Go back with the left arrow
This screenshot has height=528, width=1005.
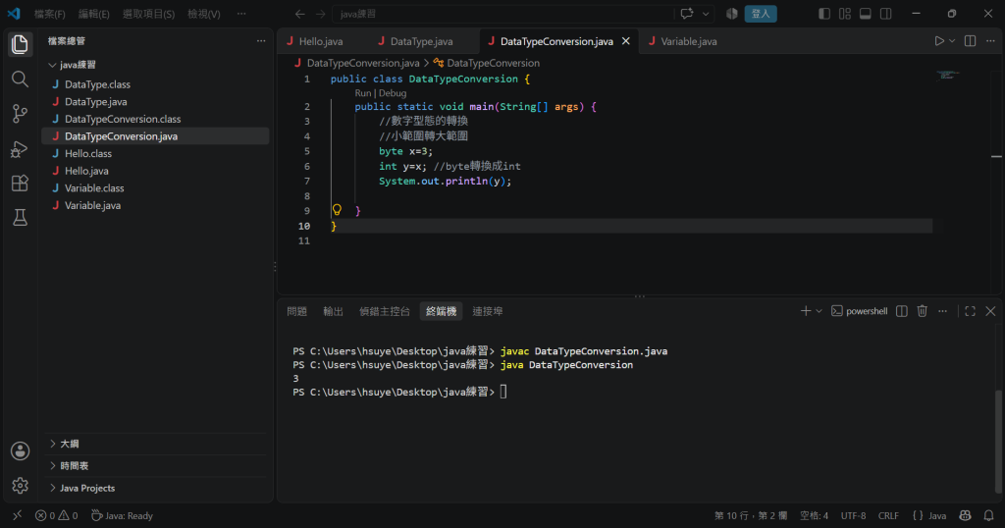[300, 14]
